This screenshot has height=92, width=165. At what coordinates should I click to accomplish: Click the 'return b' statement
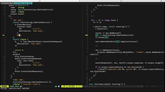19,50
